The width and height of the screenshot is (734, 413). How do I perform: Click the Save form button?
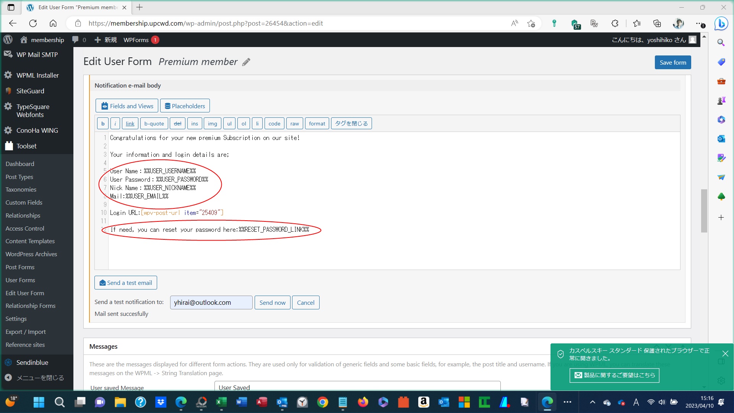coord(672,62)
